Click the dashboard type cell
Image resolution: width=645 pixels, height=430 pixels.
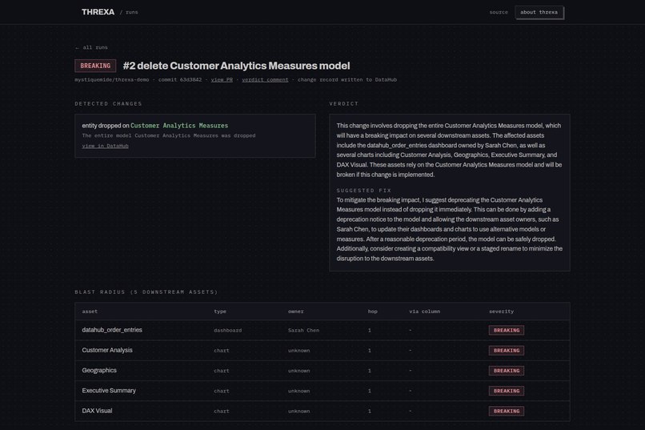coord(228,331)
